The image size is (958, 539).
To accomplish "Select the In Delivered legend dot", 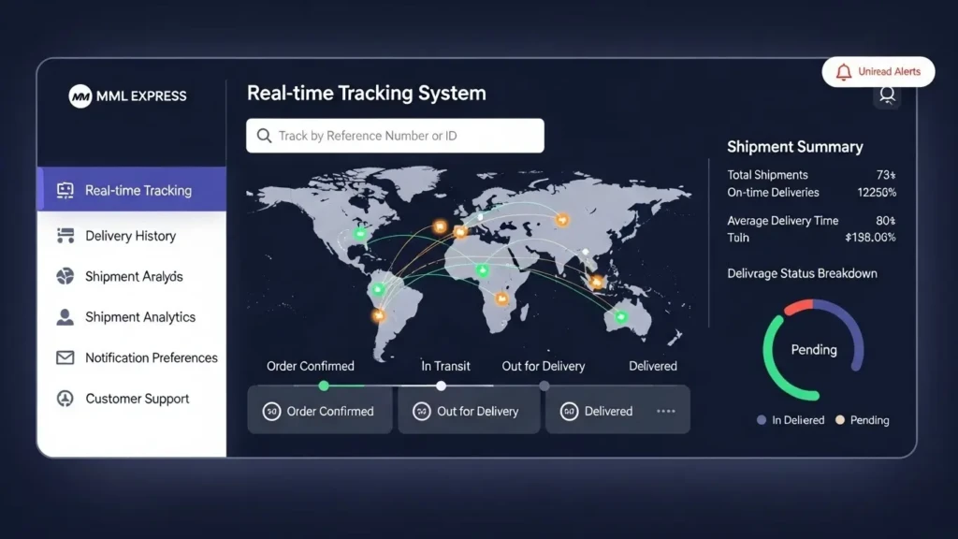I will 761,420.
